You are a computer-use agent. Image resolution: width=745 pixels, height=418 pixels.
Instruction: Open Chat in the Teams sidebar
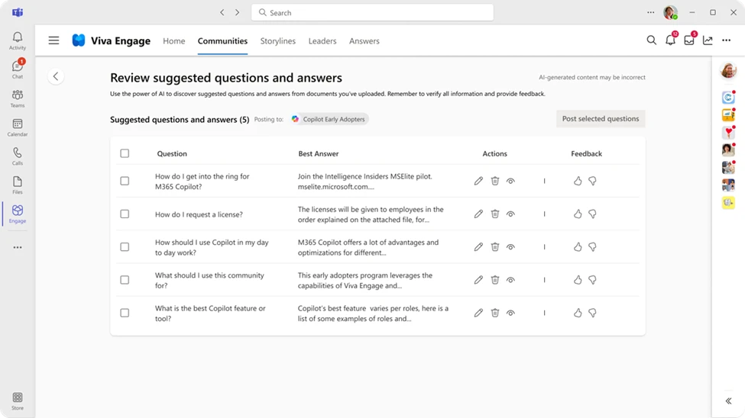coord(18,69)
